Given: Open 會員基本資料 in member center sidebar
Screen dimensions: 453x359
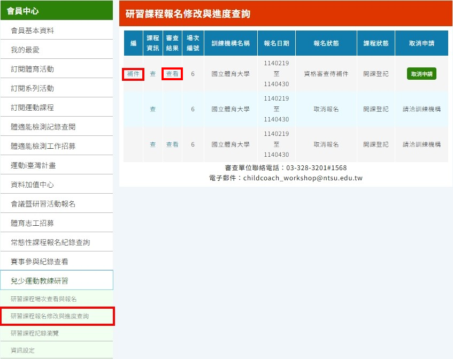Looking at the screenshot, I should tap(57, 30).
